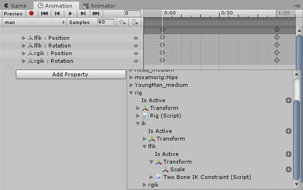Select lfik Position keyframe at 1:00
The width and height of the screenshot is (303, 190).
(x=277, y=37)
